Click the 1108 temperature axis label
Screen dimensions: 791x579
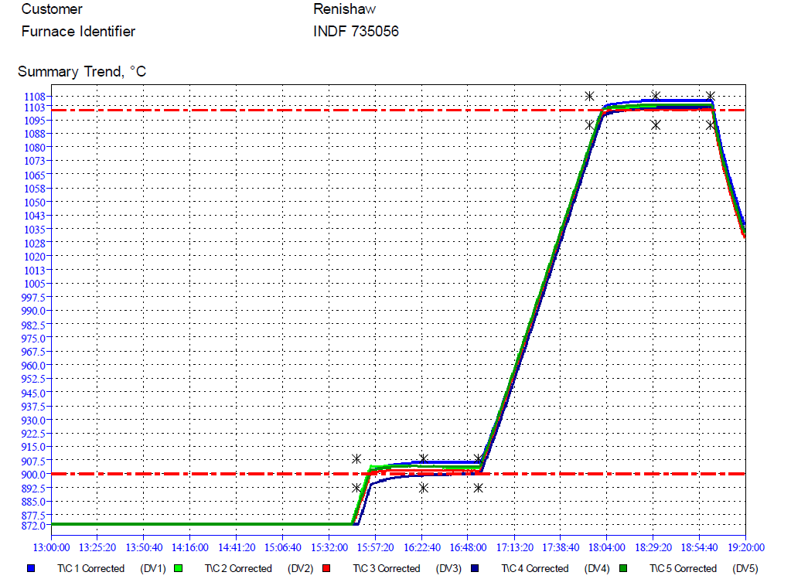click(36, 97)
